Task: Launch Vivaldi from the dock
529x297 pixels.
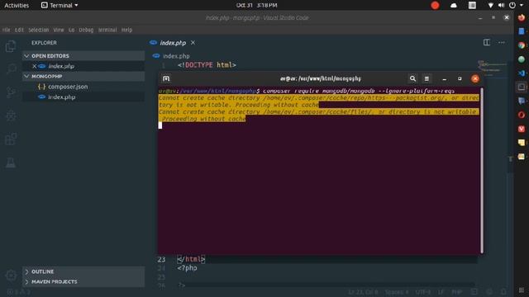Action: [522, 129]
